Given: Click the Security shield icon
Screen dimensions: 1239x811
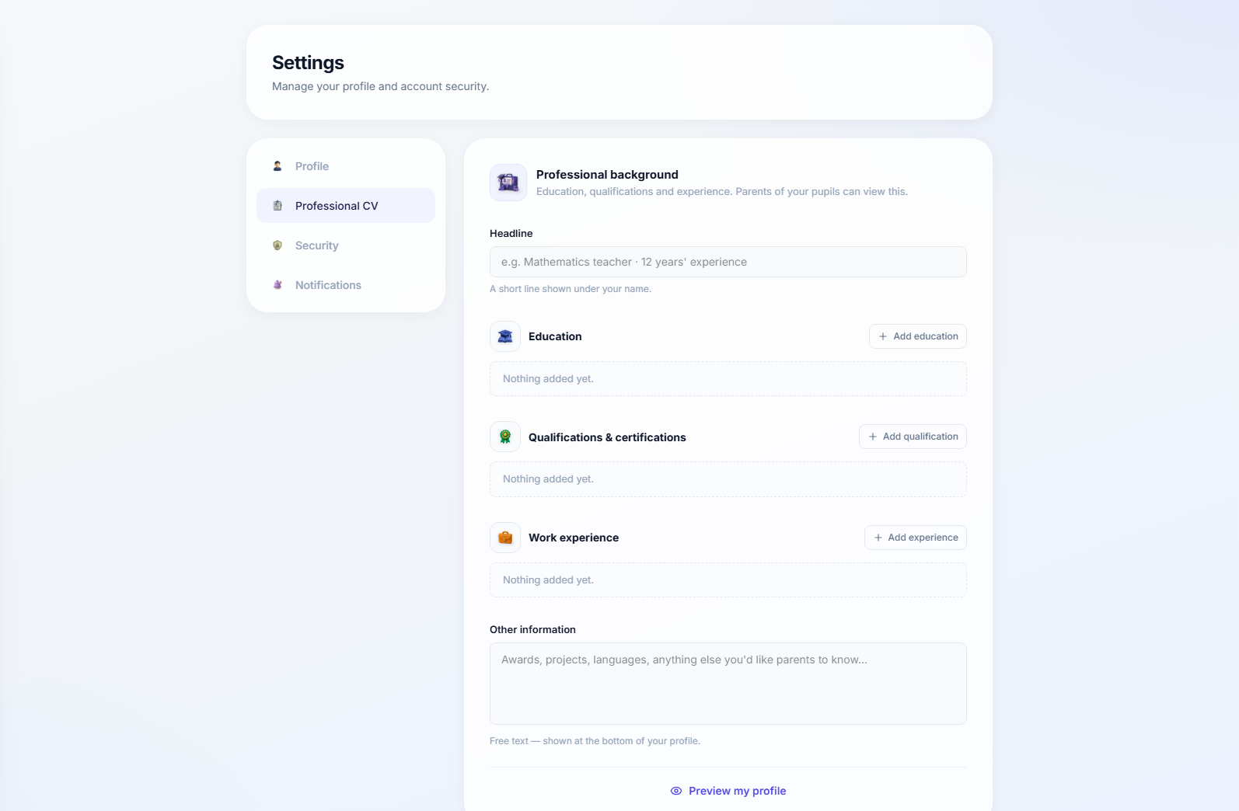Looking at the screenshot, I should pos(277,245).
